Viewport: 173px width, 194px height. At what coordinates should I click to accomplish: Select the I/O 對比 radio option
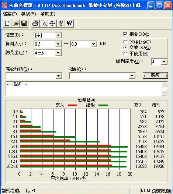tap(125, 42)
